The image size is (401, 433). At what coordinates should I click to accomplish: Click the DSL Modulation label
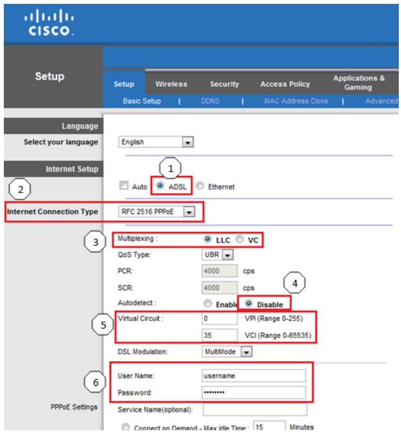[x=143, y=352]
